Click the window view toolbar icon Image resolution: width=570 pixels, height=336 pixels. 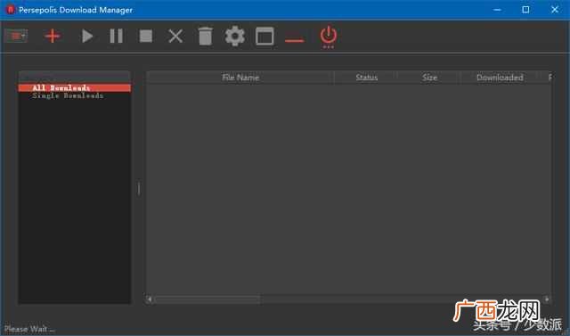pos(265,36)
